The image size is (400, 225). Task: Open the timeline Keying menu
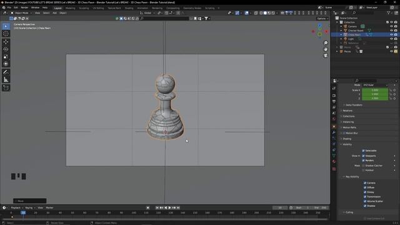(x=30, y=208)
